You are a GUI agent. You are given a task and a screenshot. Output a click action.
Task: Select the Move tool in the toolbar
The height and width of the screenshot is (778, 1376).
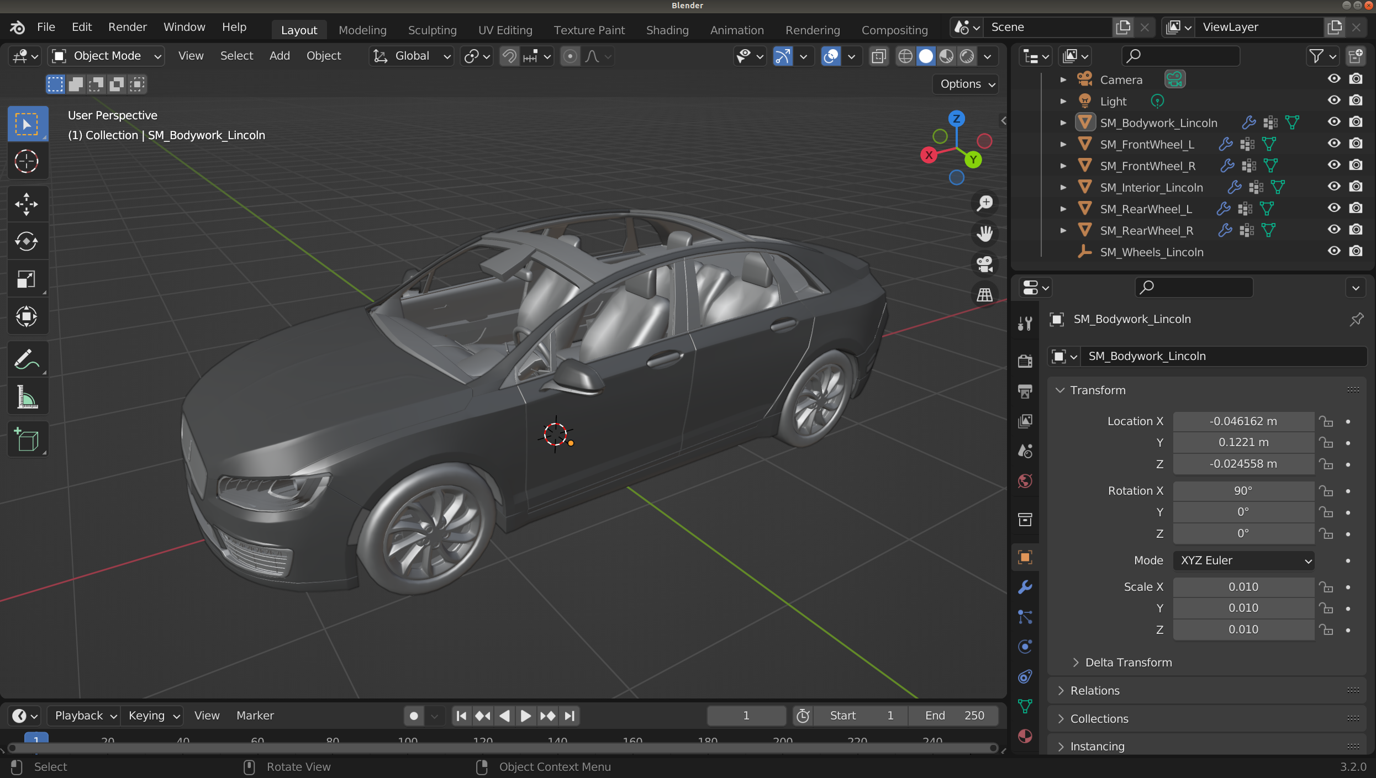[27, 204]
